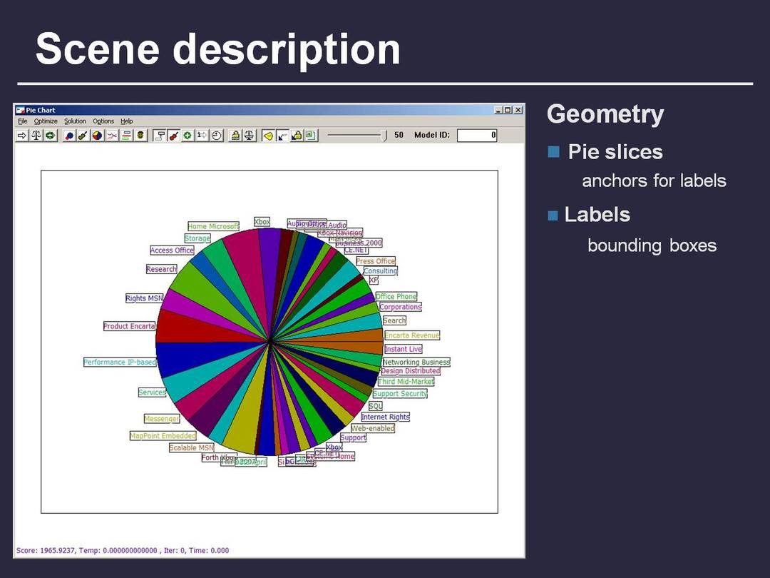Image resolution: width=770 pixels, height=578 pixels.
Task: Click the green circular arrows icon
Action: (x=50, y=135)
